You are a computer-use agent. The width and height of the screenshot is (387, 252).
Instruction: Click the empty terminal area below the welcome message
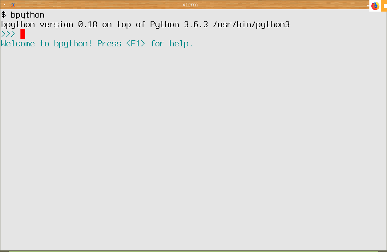coord(193,148)
